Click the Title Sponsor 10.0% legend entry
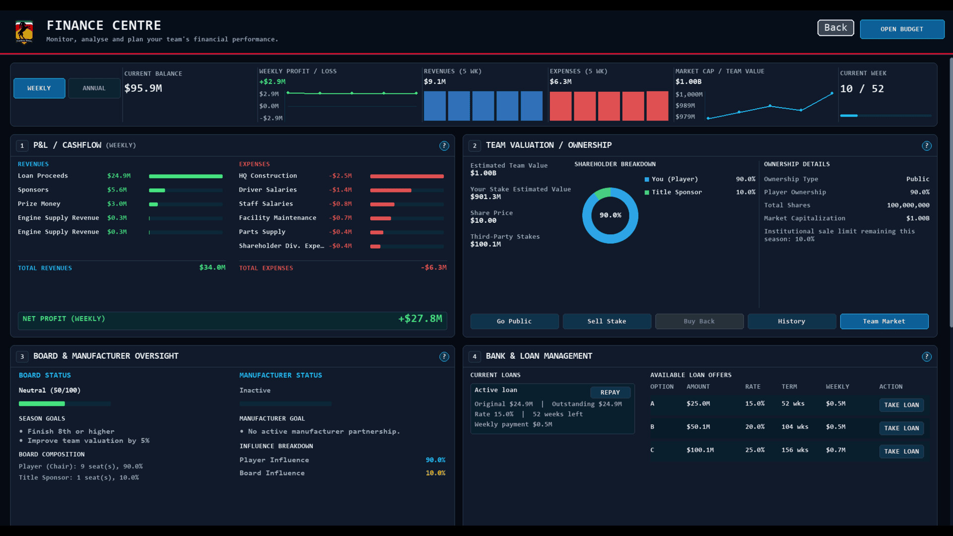The width and height of the screenshot is (953, 536). [x=700, y=192]
